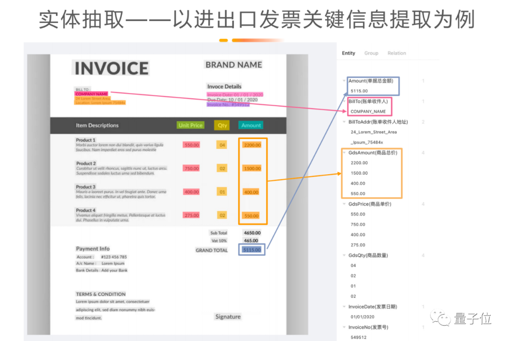The image size is (508, 341).
Task: Click Product 2 unit price 750.00
Action: [x=191, y=168]
